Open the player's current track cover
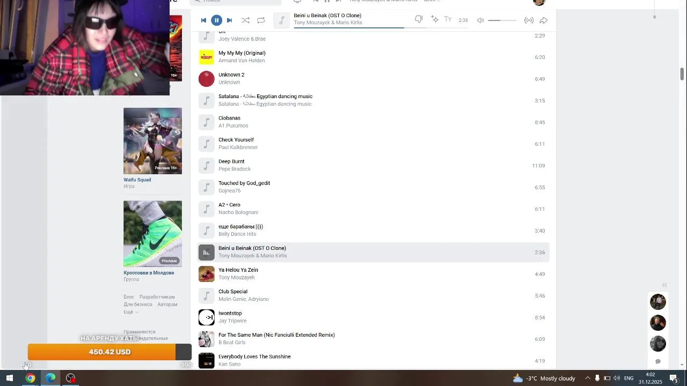This screenshot has height=386, width=687. pyautogui.click(x=282, y=20)
